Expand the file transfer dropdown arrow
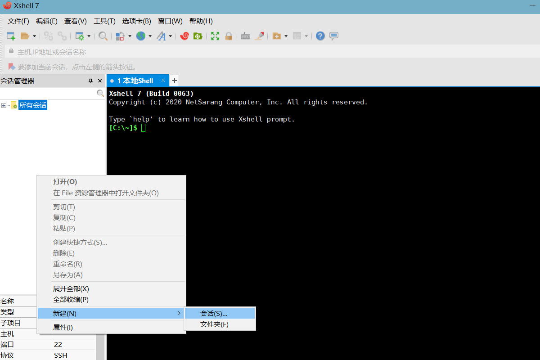The image size is (540, 360). point(130,36)
